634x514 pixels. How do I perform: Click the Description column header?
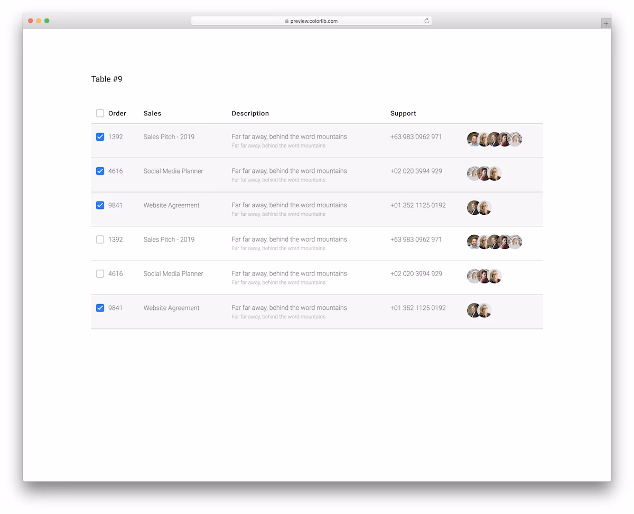pos(250,113)
